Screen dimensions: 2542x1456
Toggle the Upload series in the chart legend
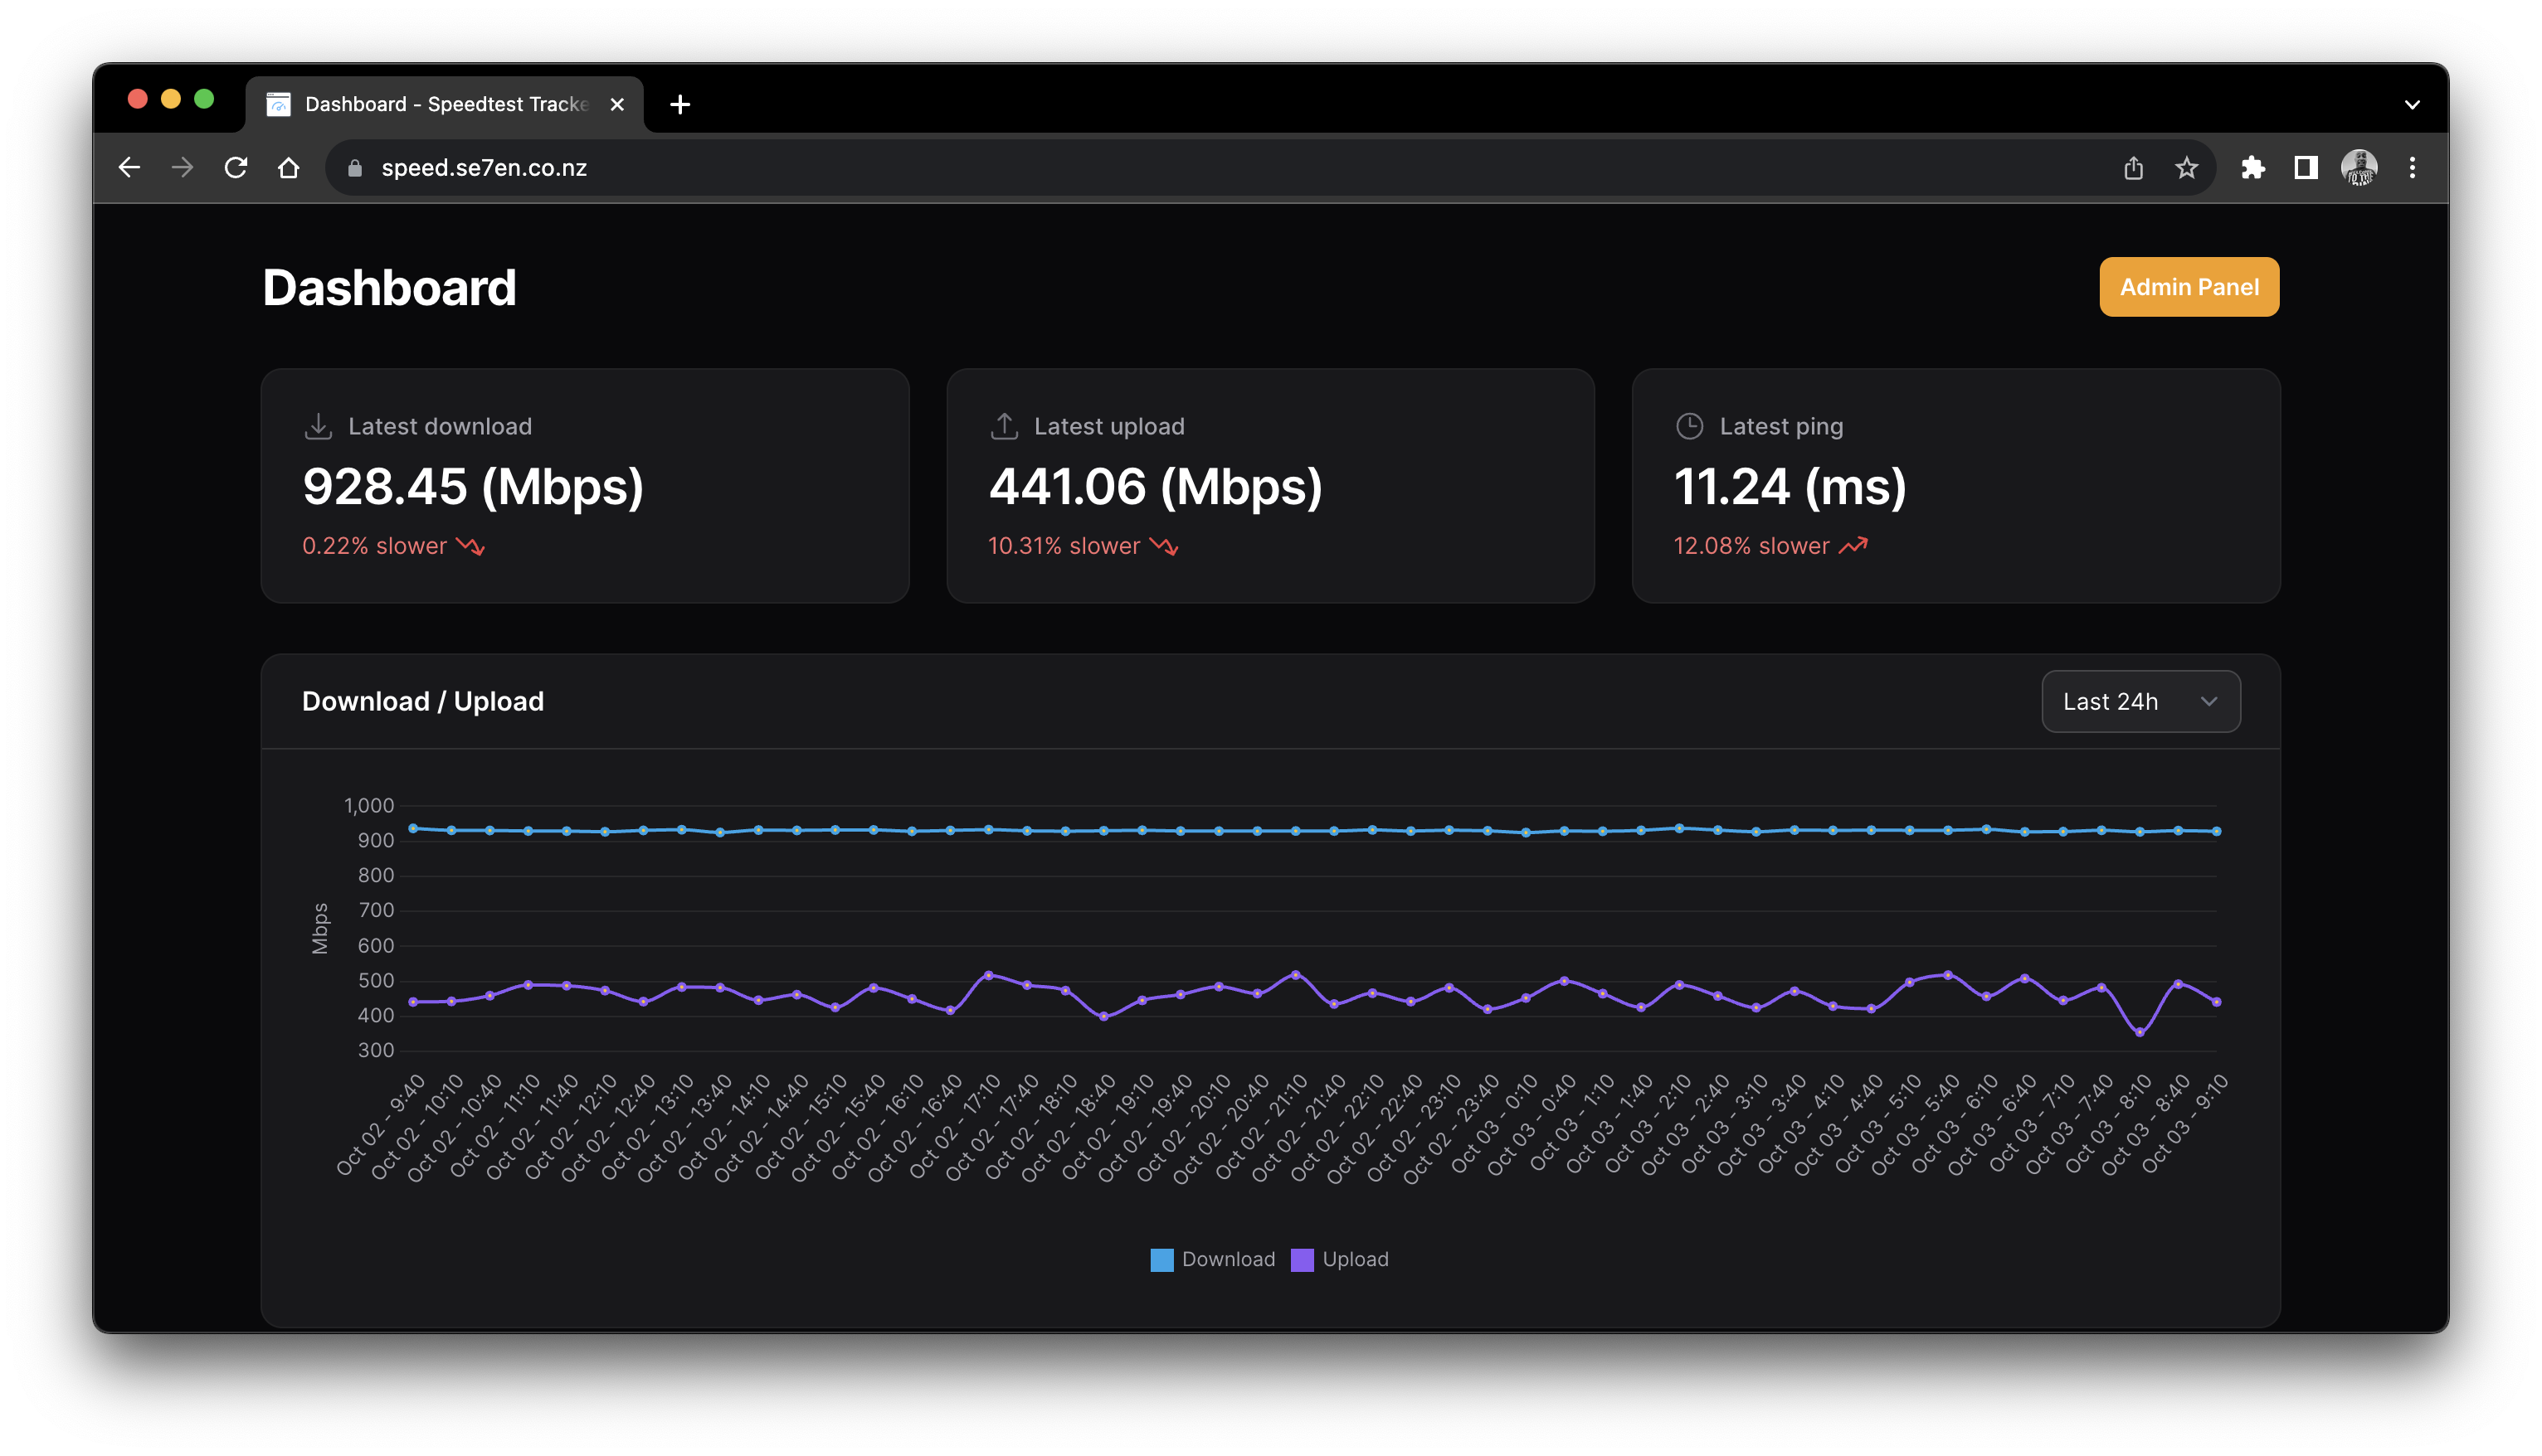point(1341,1259)
